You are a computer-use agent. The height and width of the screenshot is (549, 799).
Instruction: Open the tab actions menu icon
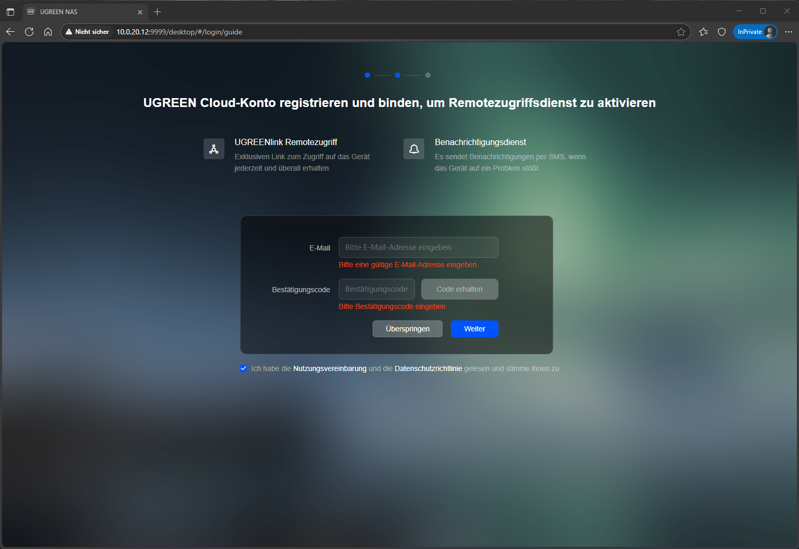point(10,11)
